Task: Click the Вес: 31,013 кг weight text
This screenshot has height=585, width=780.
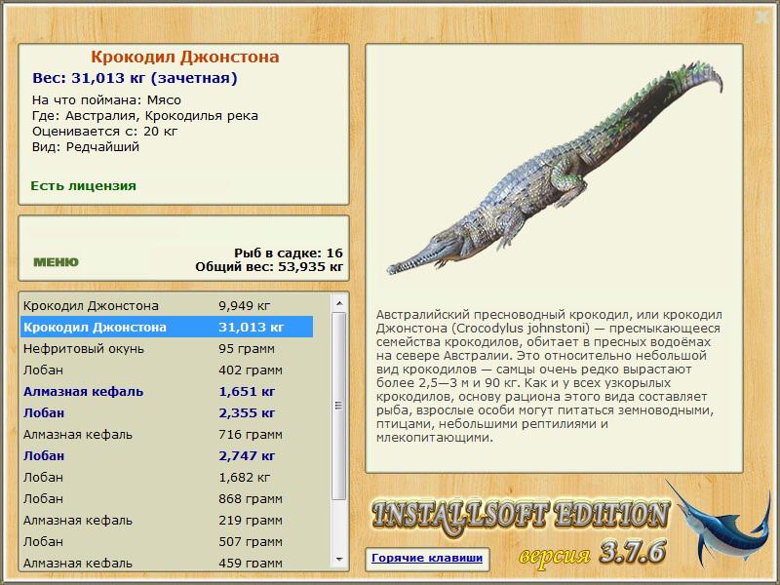Action: pos(135,78)
